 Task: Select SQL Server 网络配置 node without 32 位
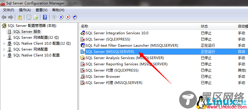31,49
